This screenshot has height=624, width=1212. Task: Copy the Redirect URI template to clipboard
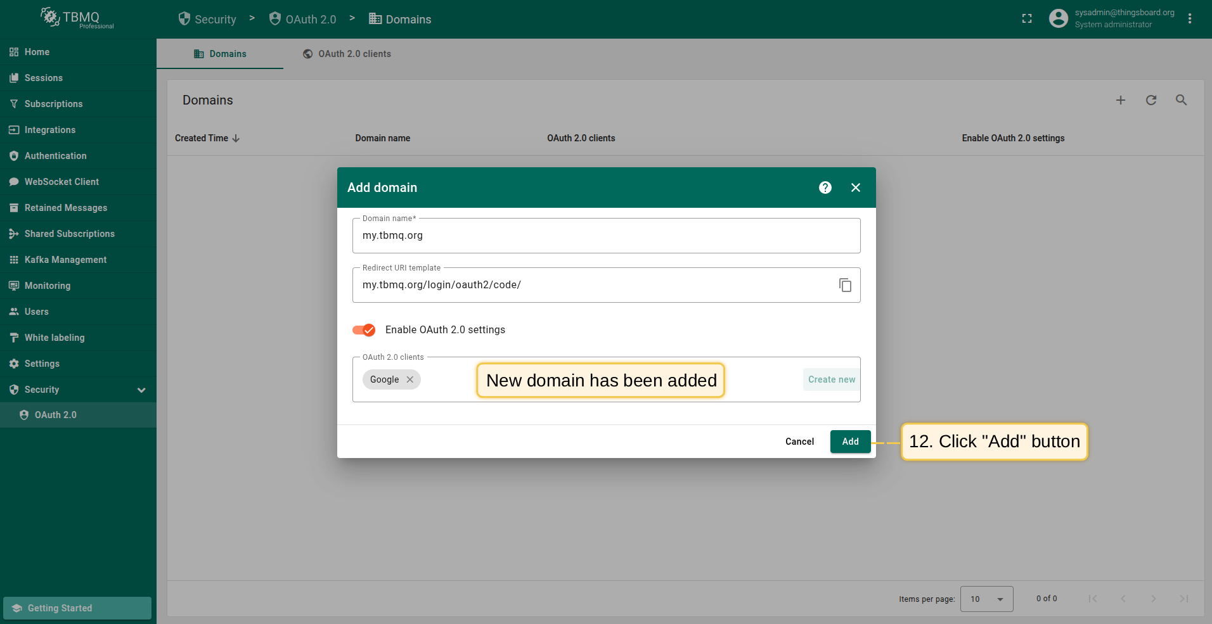(x=845, y=285)
